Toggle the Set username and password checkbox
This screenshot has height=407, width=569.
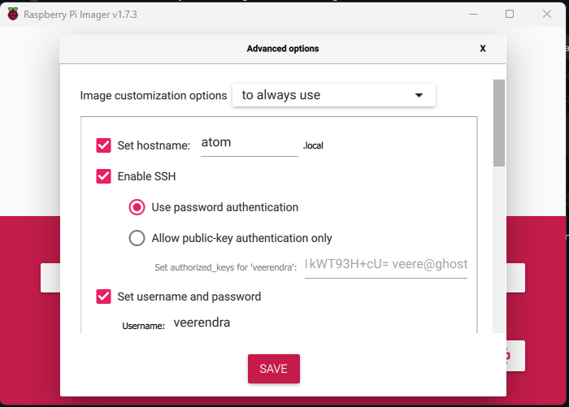pyautogui.click(x=103, y=297)
